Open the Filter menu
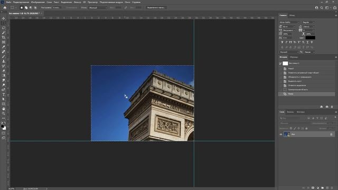The width and height of the screenshot is (338, 190). point(78,2)
